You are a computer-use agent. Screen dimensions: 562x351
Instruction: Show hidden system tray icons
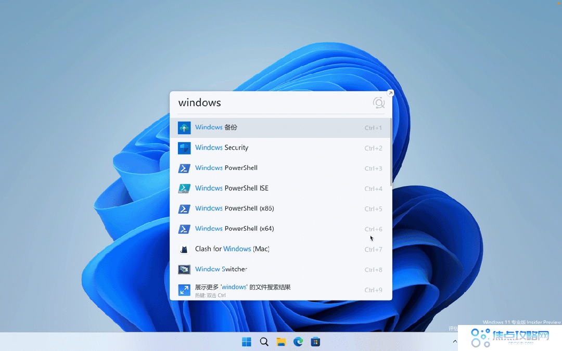(455, 341)
